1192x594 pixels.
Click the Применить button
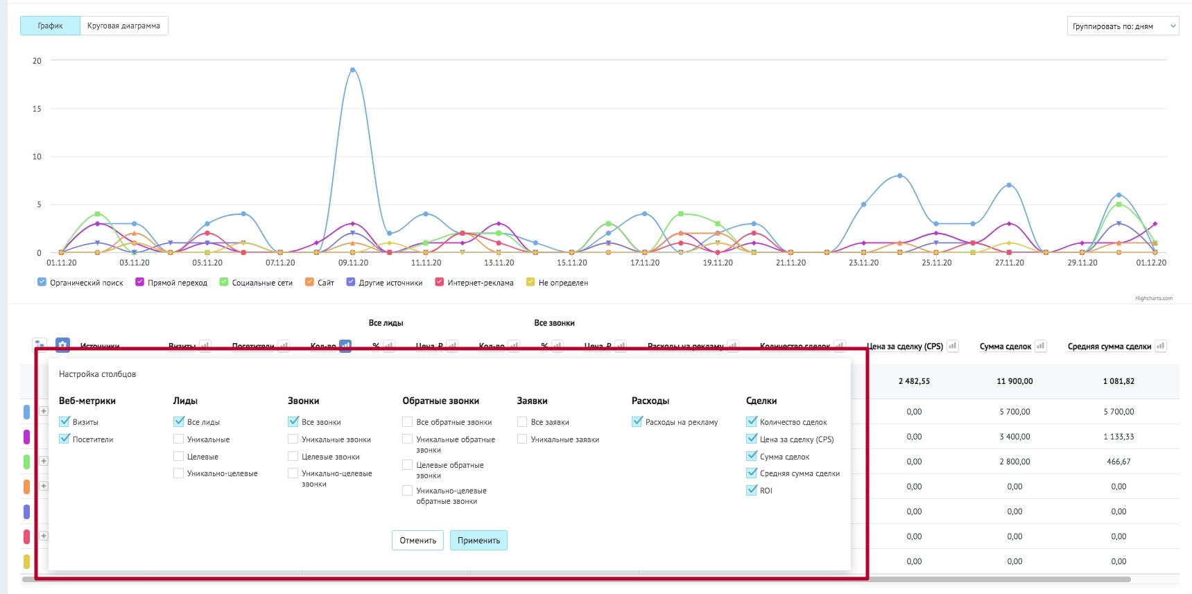478,541
